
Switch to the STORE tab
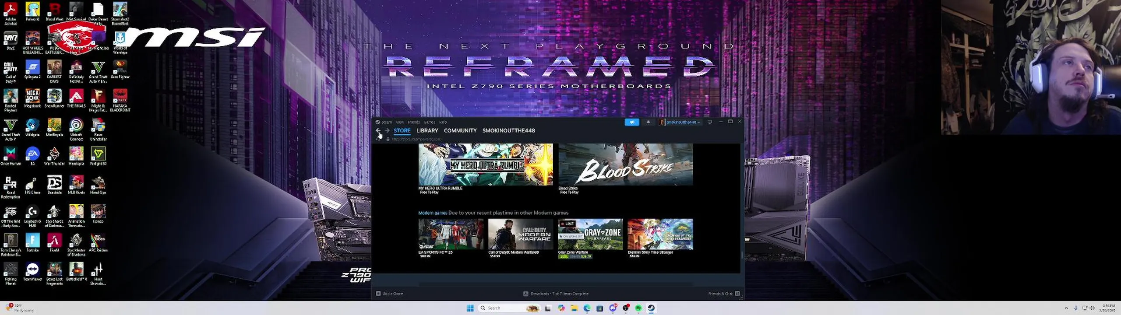[402, 130]
